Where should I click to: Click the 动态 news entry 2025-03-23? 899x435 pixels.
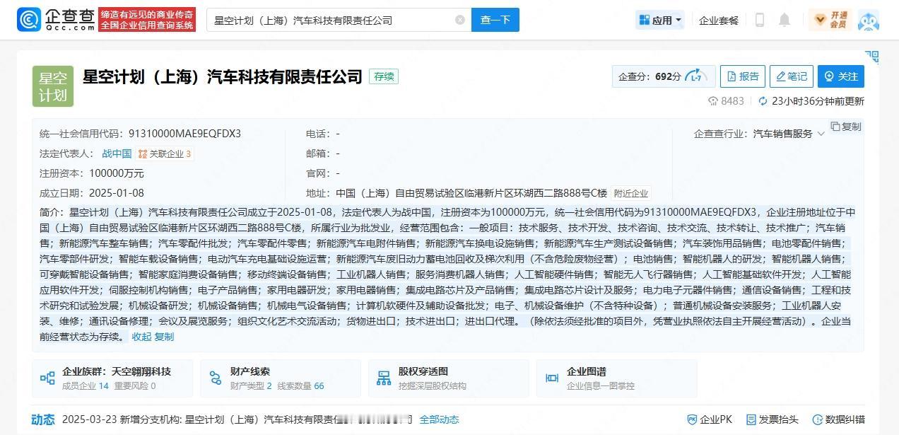click(235, 419)
